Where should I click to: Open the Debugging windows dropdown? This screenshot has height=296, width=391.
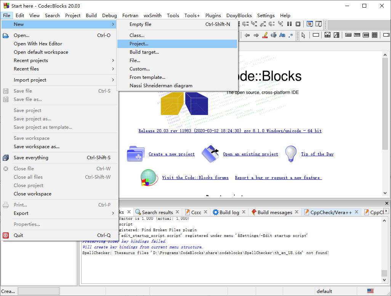pyautogui.click(x=310, y=24)
